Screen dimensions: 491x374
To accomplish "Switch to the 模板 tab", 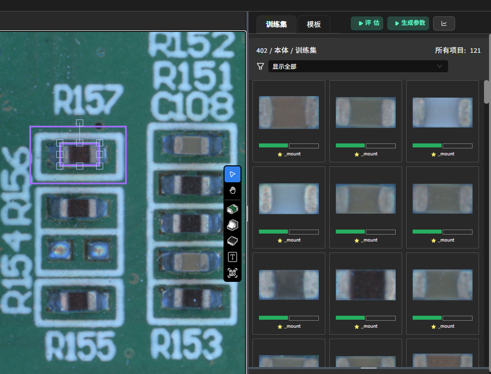I will [314, 24].
